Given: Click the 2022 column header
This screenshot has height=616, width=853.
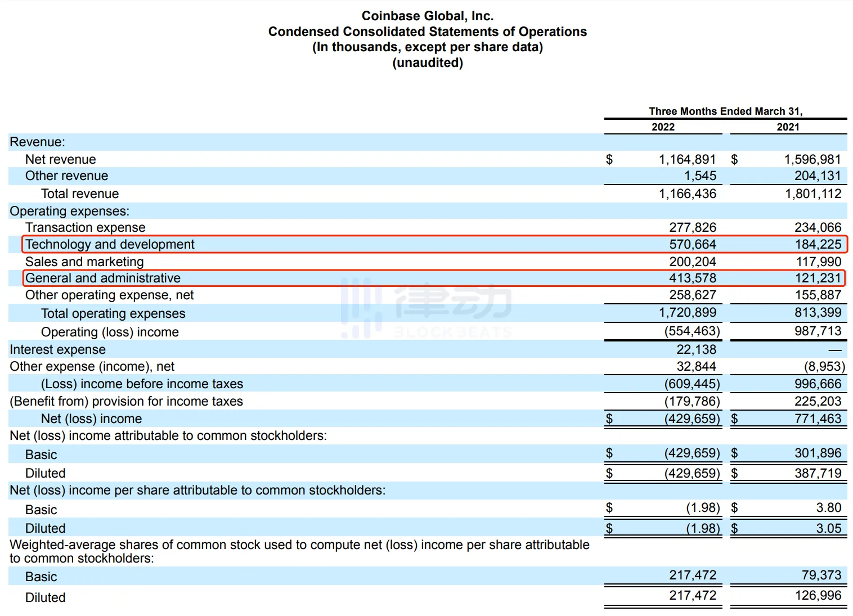Looking at the screenshot, I should pos(663,127).
